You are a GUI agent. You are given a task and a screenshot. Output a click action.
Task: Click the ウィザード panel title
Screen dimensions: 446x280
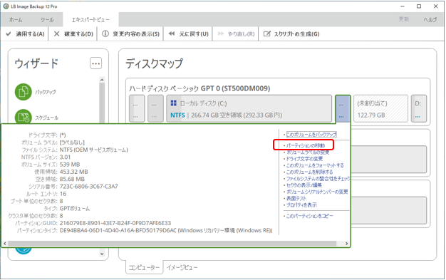(x=36, y=63)
